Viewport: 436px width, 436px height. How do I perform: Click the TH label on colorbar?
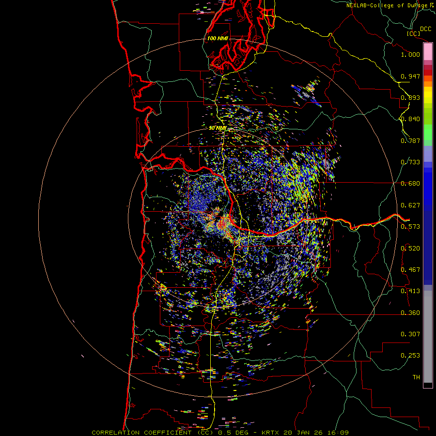click(416, 377)
